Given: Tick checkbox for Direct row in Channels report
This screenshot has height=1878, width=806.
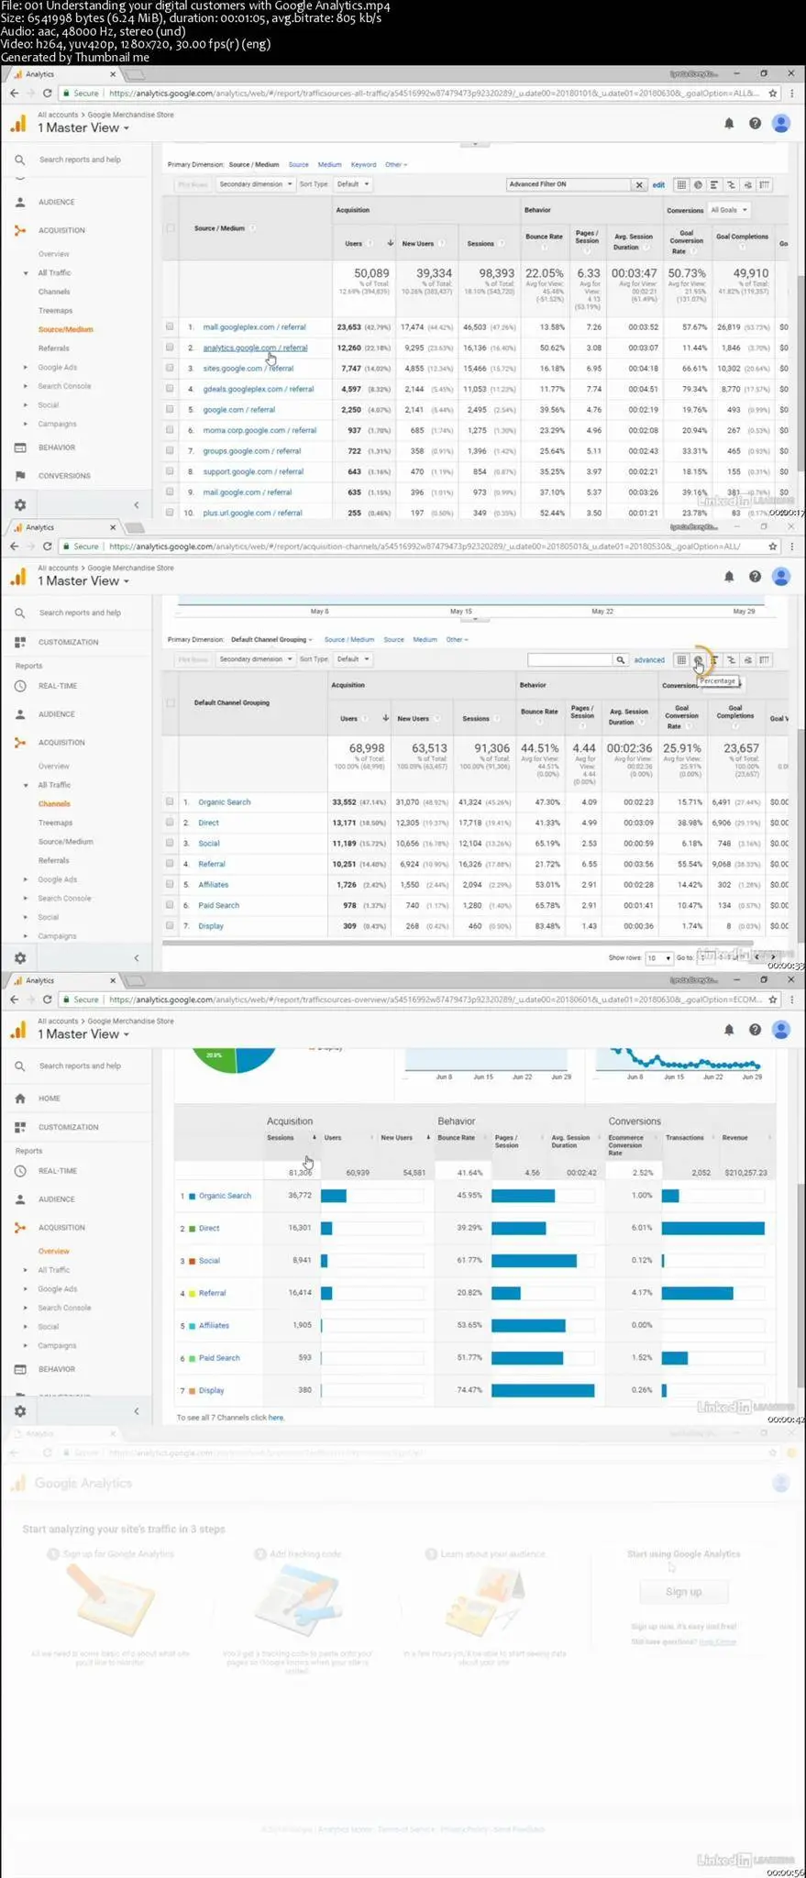Looking at the screenshot, I should click(170, 823).
